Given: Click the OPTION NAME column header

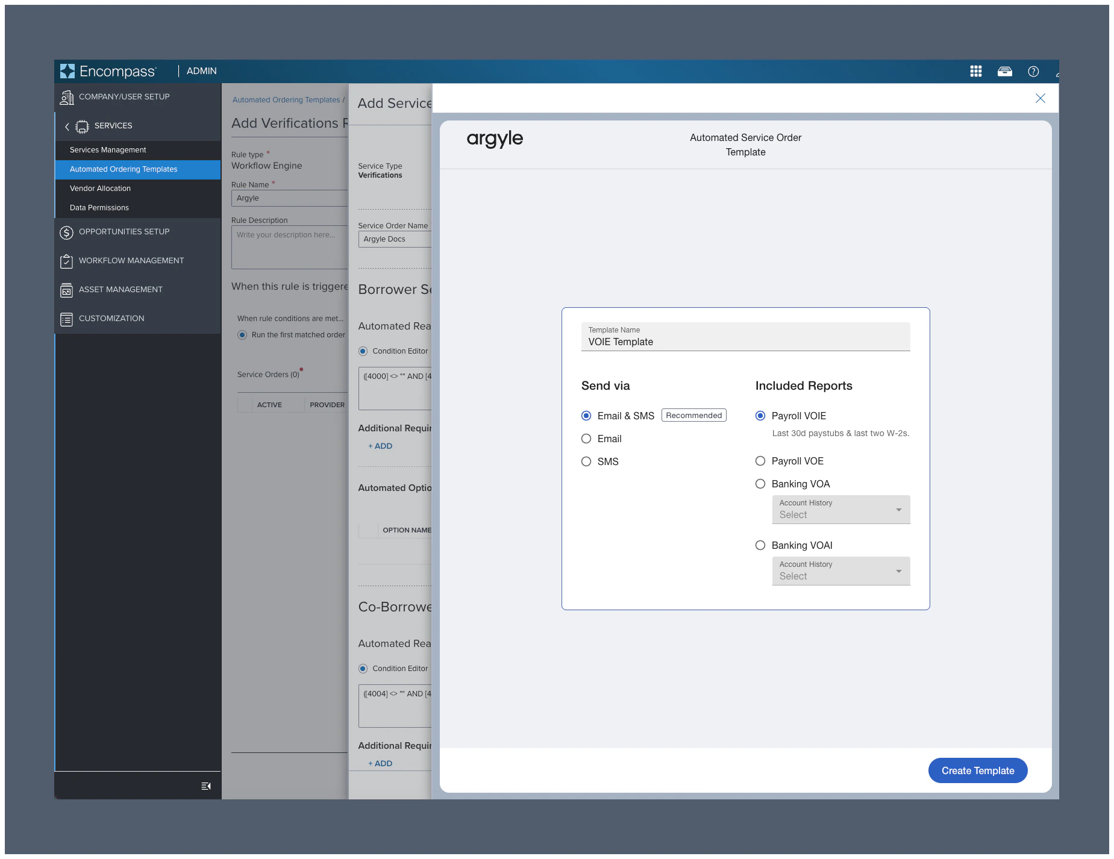Looking at the screenshot, I should pos(407,530).
